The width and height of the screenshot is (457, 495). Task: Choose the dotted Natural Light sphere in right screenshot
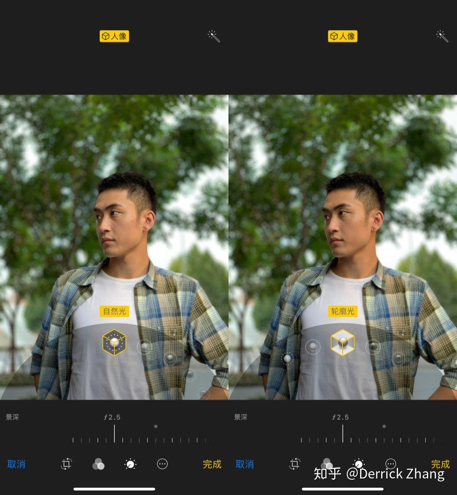(287, 359)
